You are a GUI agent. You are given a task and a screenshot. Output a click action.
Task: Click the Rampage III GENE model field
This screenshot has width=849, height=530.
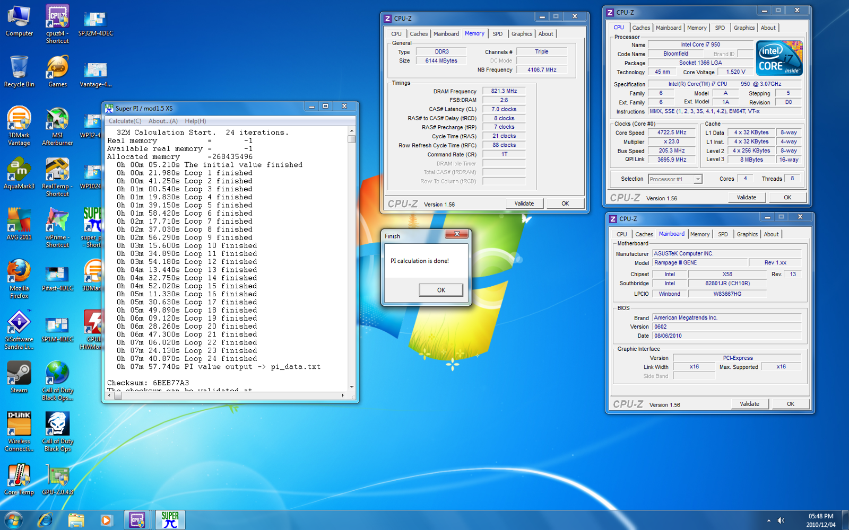click(699, 263)
